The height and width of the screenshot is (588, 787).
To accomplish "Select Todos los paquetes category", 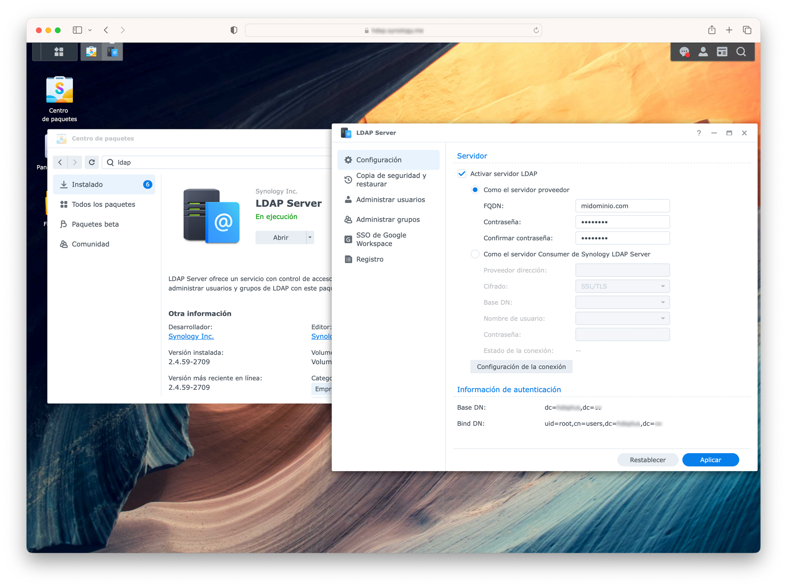I will coord(104,204).
